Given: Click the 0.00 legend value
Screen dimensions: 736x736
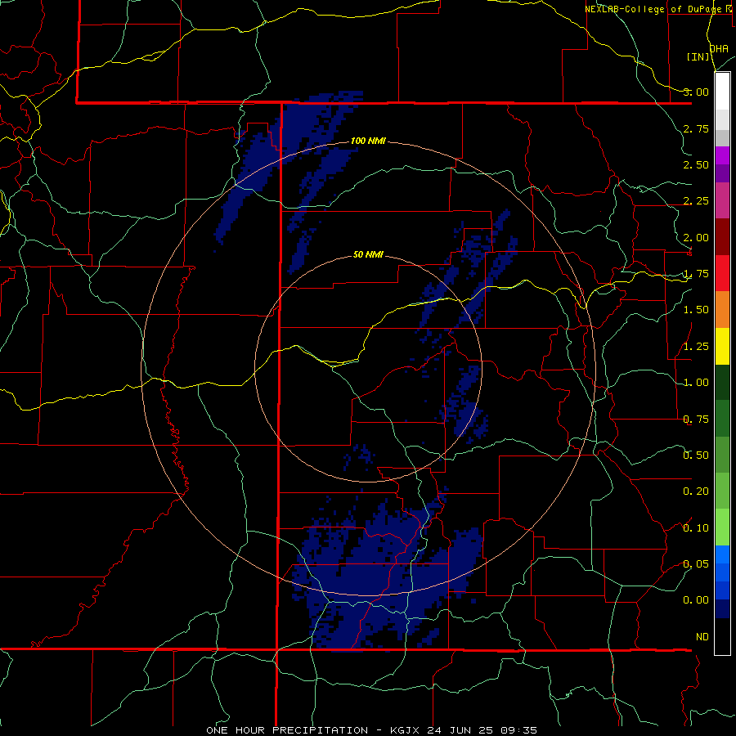Looking at the screenshot, I should point(696,600).
